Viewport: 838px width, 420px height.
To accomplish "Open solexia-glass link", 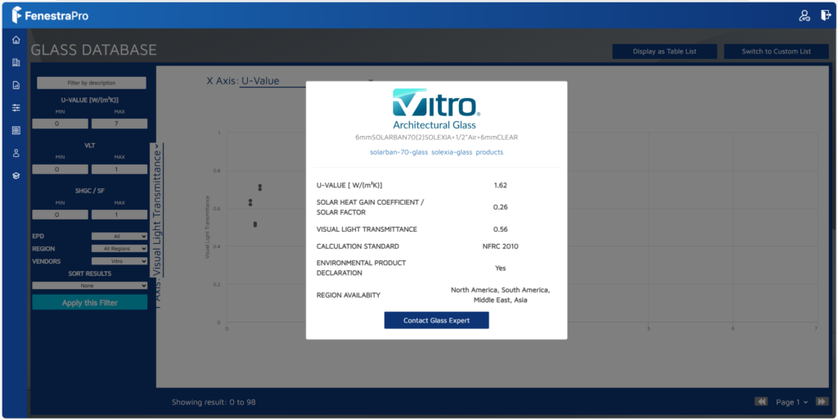I will (x=452, y=152).
